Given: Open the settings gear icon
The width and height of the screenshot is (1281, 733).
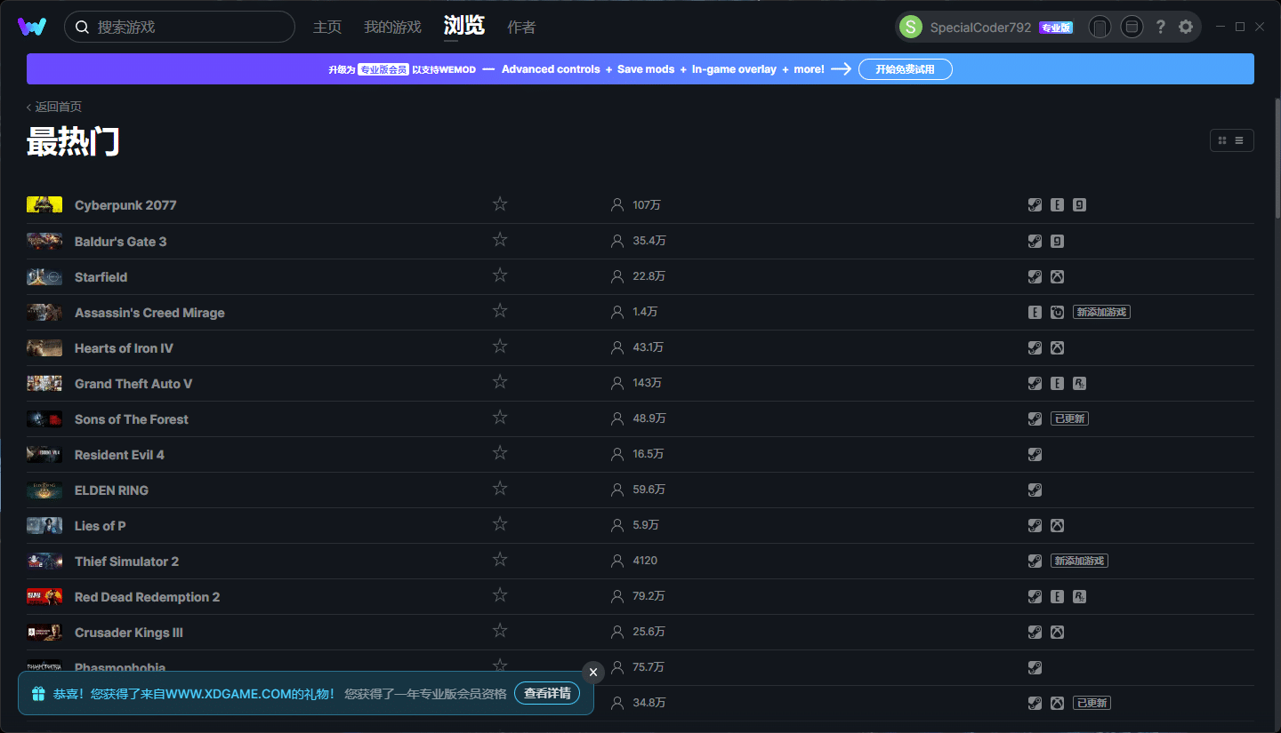Looking at the screenshot, I should pos(1186,27).
